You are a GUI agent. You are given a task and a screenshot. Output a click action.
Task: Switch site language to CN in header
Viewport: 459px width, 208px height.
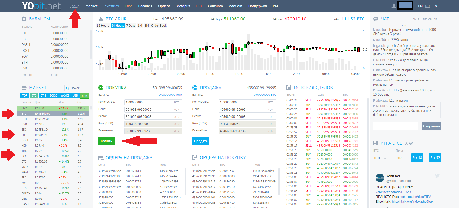(435, 6)
